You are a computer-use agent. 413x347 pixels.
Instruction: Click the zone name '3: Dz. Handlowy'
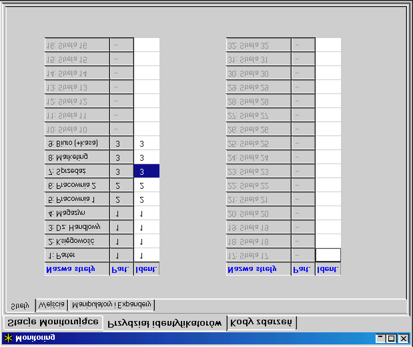tap(77, 228)
